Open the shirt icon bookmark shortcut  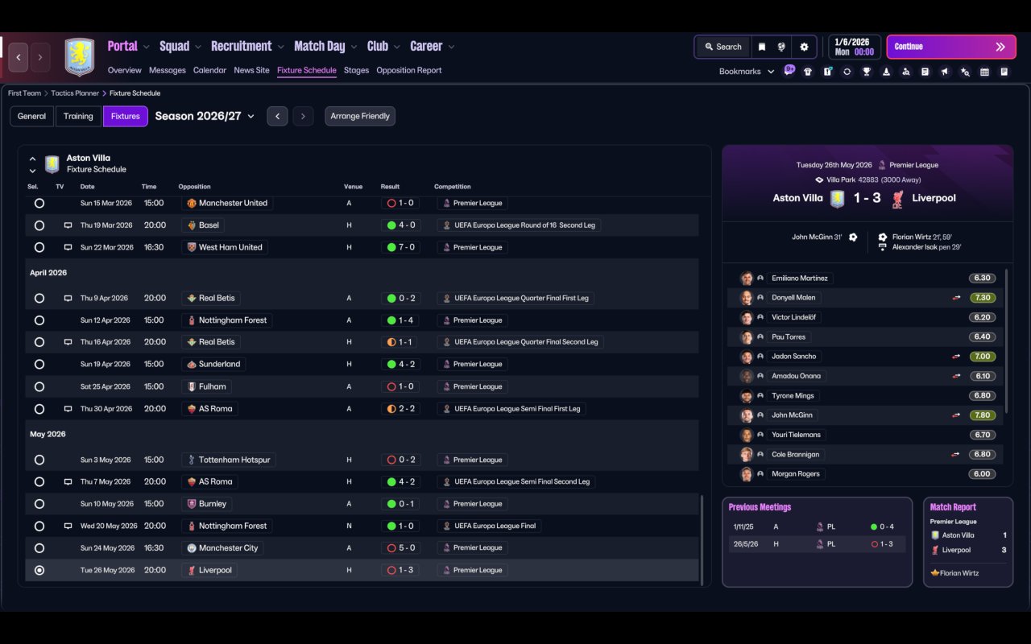808,72
